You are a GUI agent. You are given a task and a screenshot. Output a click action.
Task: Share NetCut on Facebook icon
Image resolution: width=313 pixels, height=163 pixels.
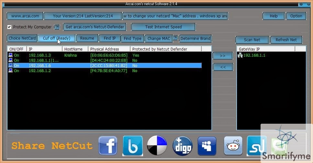(108, 146)
